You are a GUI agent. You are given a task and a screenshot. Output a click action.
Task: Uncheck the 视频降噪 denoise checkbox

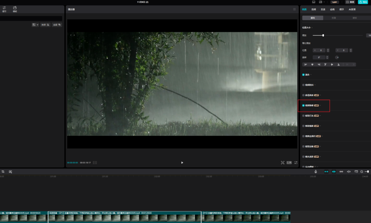pos(303,106)
